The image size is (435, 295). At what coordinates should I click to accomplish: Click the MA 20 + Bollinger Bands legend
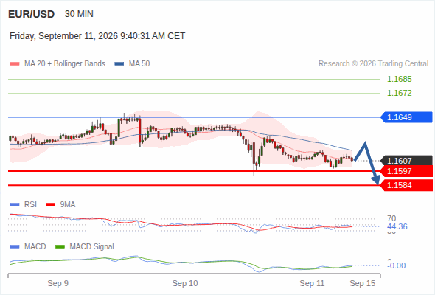(65, 63)
